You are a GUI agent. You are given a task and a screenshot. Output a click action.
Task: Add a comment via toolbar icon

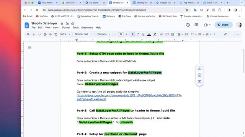tap(167, 34)
